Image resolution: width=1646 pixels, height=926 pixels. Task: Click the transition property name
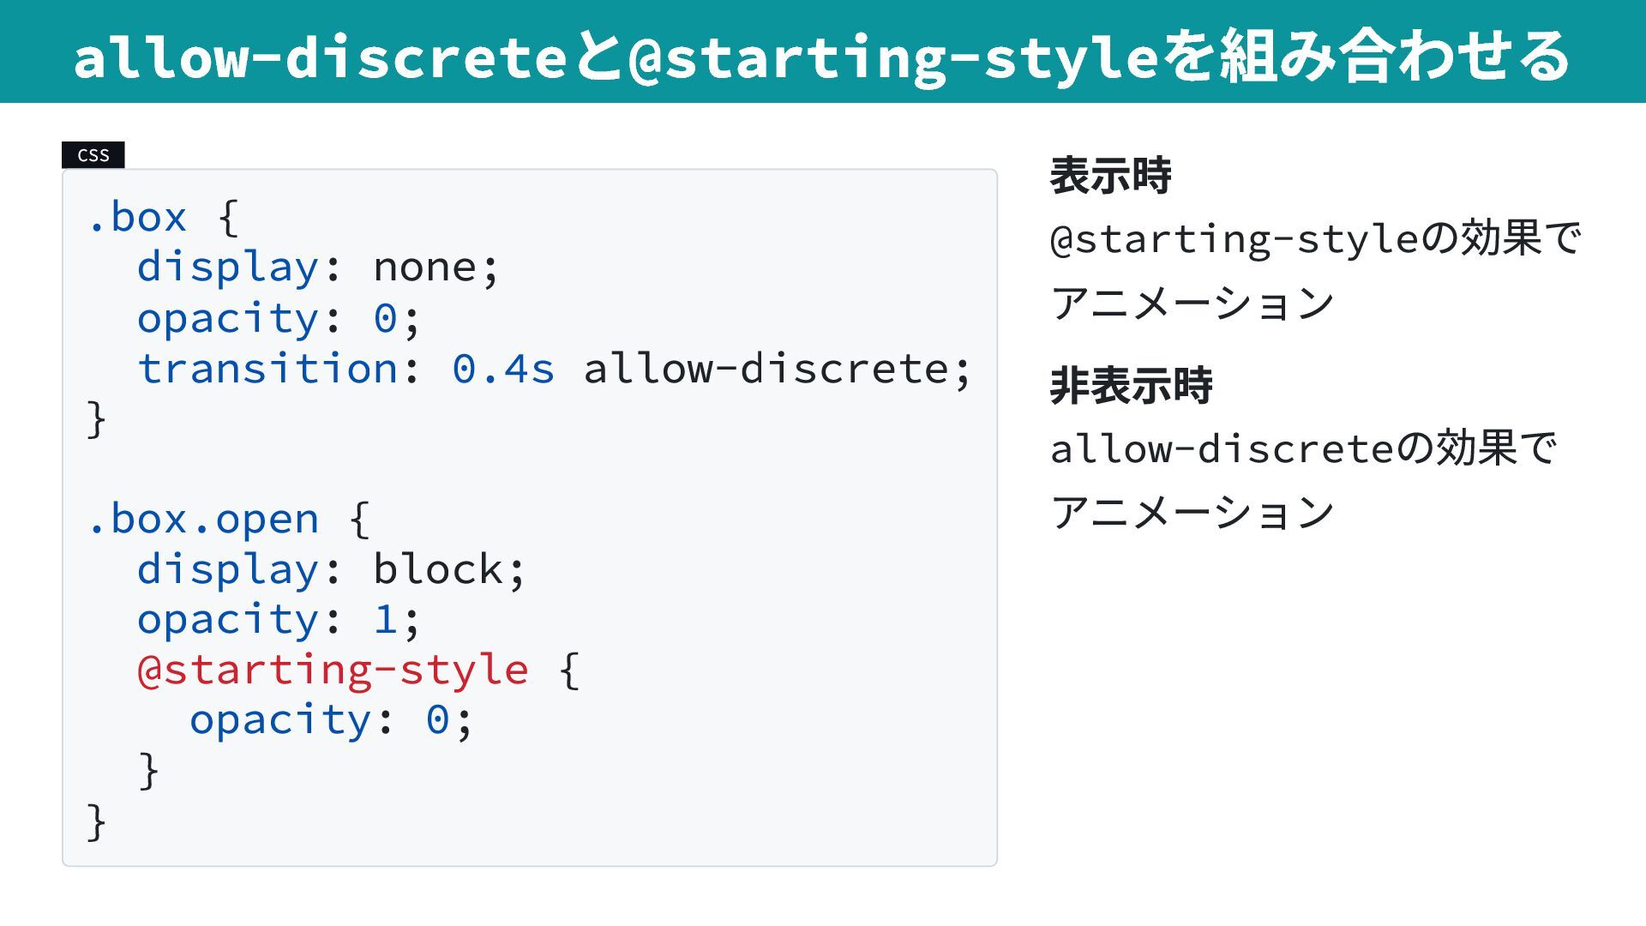point(267,369)
